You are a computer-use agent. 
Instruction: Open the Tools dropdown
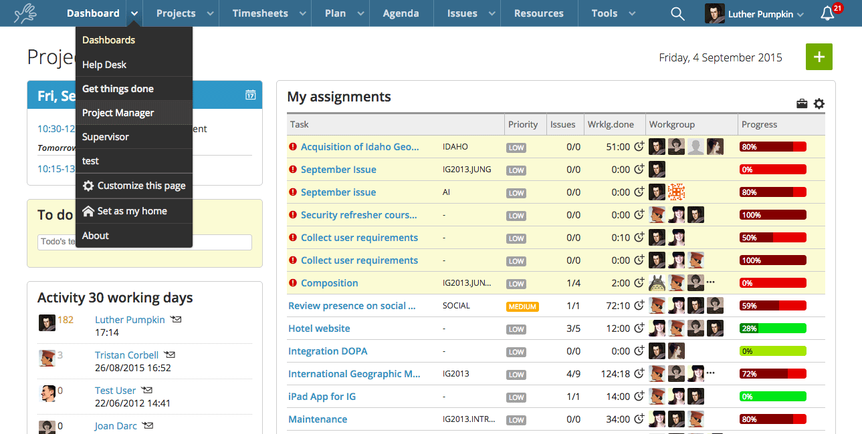click(x=610, y=13)
